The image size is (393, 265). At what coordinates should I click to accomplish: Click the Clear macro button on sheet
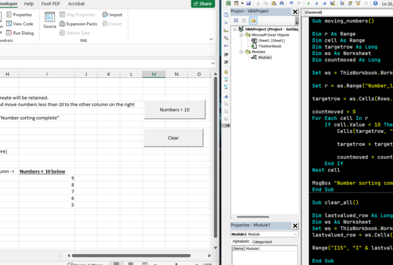(173, 138)
